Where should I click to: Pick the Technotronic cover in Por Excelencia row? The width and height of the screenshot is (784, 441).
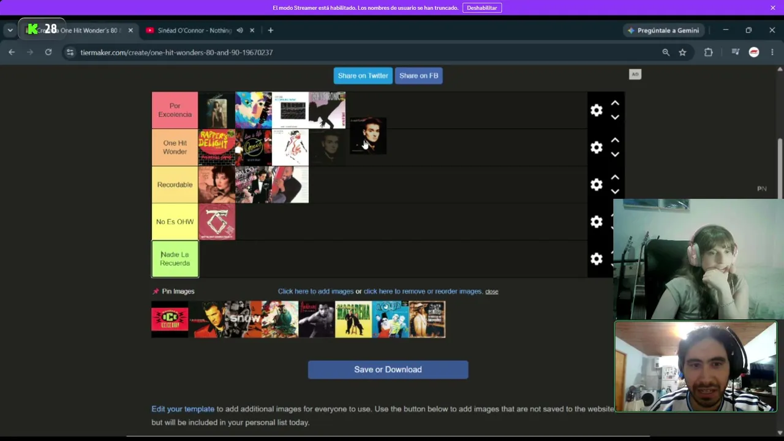pyautogui.click(x=327, y=110)
